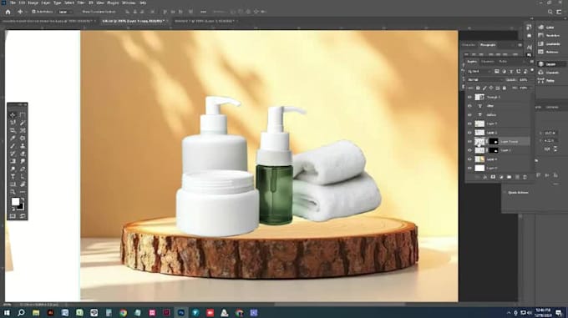Image resolution: width=568 pixels, height=318 pixels.
Task: Open the Auto-Select Layer dropdown
Action: pos(65,12)
